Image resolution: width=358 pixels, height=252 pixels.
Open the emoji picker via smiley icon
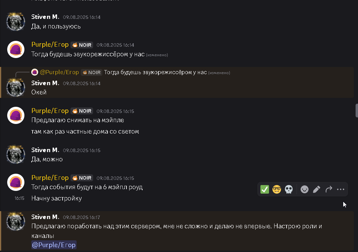pyautogui.click(x=304, y=189)
